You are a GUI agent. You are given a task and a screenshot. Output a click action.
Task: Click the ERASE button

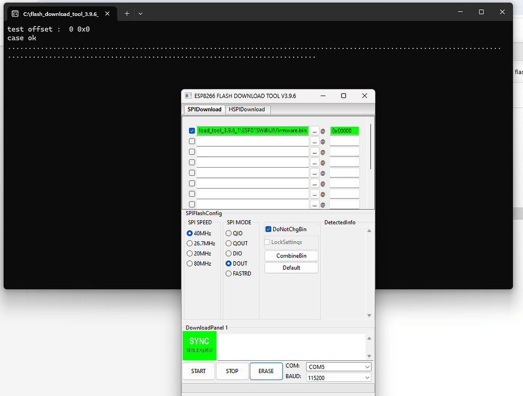click(266, 371)
